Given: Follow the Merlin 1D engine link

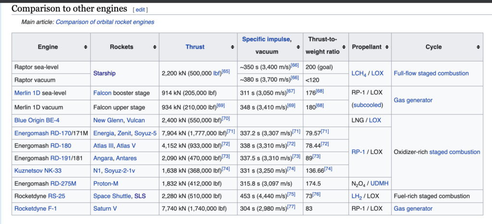Looking at the screenshot, I should coord(27,93).
